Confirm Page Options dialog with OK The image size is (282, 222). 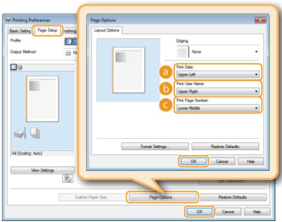click(194, 161)
